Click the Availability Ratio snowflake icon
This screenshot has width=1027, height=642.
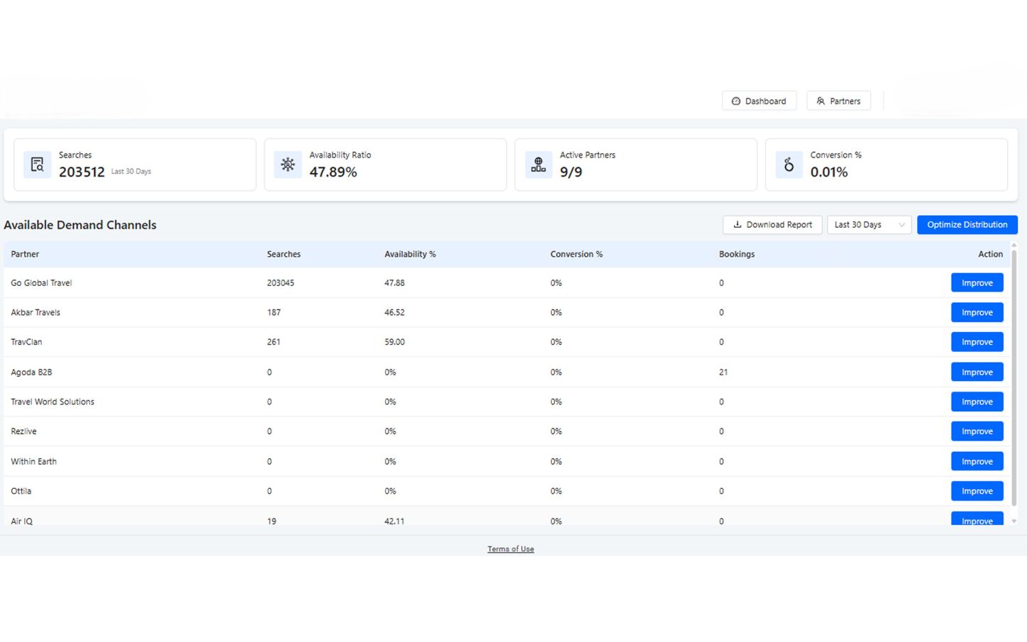288,165
